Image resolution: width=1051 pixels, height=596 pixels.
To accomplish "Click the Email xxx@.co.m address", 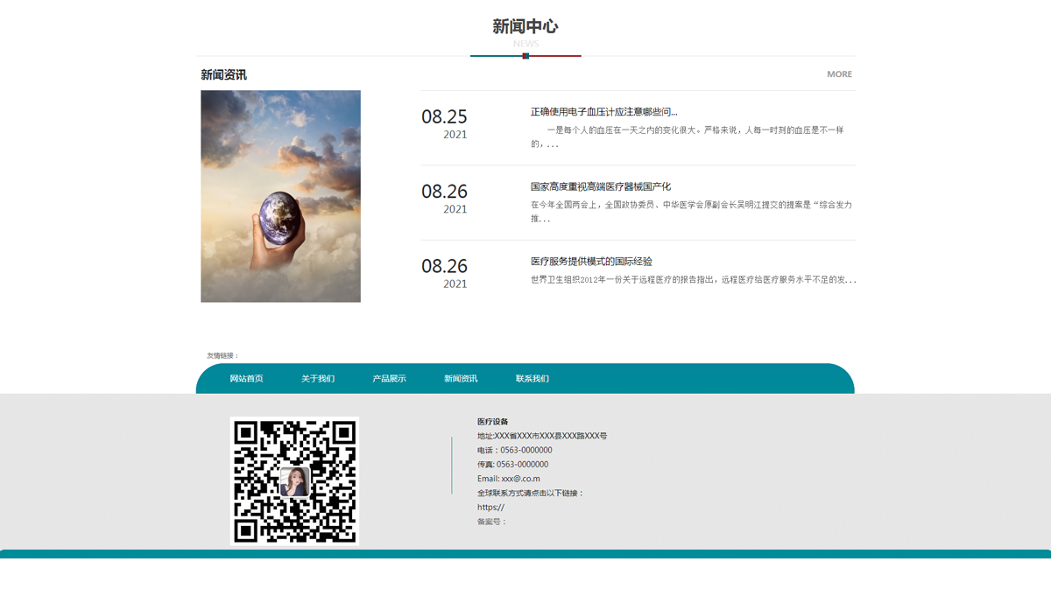I will pos(509,479).
